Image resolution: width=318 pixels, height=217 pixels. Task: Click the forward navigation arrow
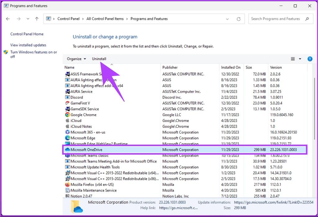tap(19, 19)
